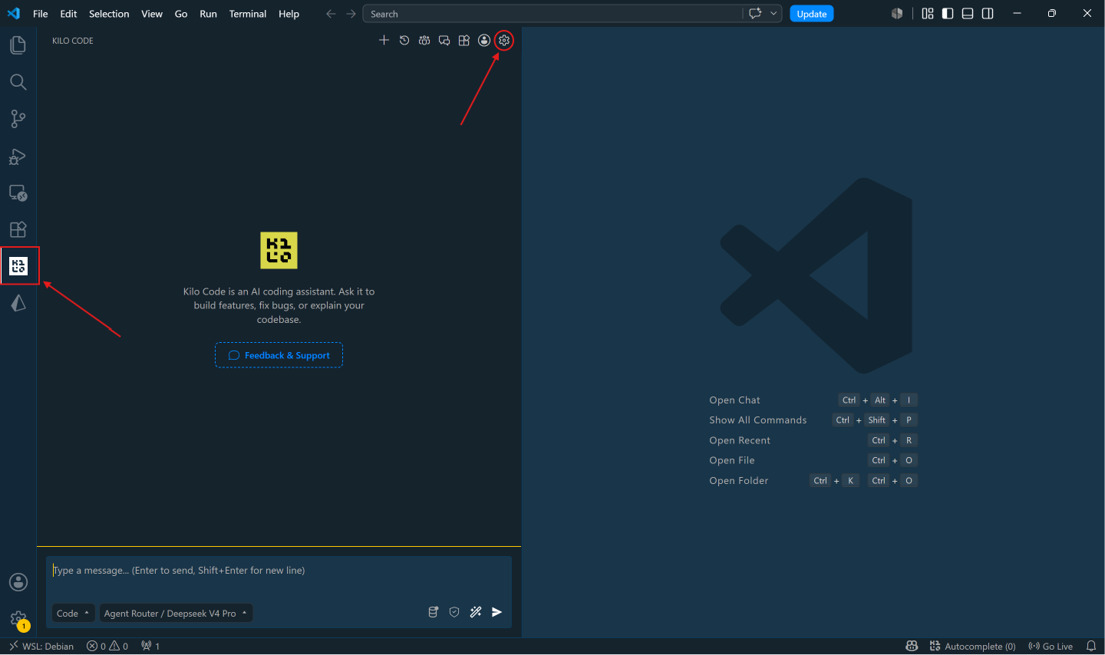Screen dimensions: 1105x655
Task: Toggle the primary side bar
Action: (x=948, y=14)
